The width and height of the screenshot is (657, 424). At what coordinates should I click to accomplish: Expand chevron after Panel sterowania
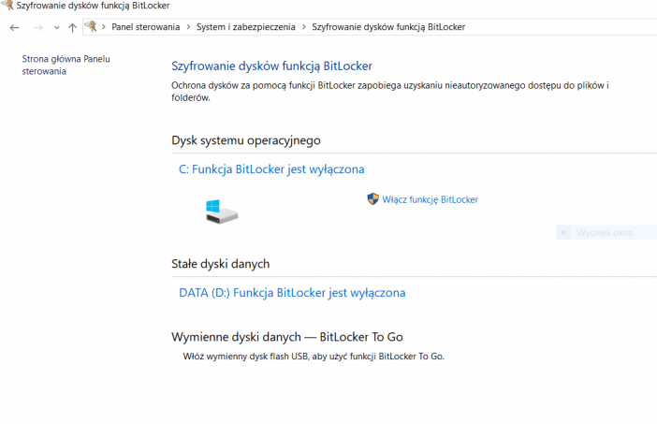188,27
